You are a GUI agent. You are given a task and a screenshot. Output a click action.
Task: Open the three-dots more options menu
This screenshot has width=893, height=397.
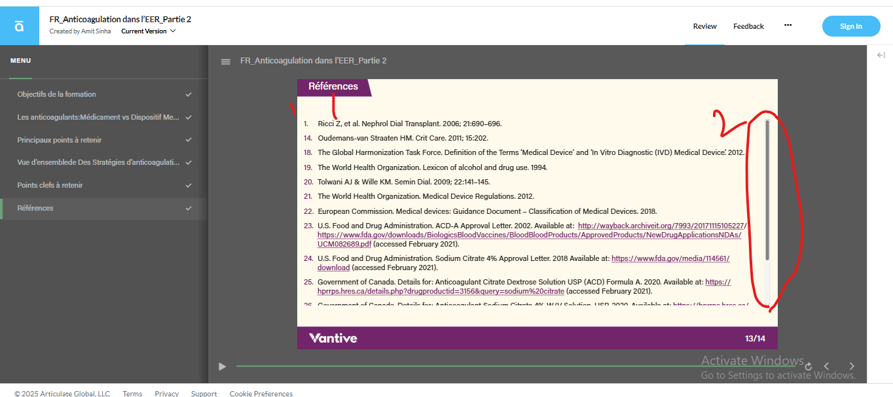pyautogui.click(x=788, y=26)
